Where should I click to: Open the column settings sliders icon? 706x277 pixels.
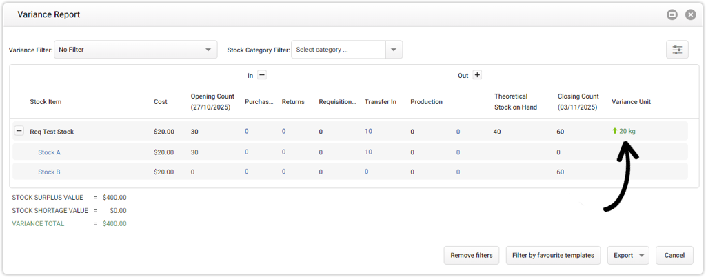click(x=677, y=50)
